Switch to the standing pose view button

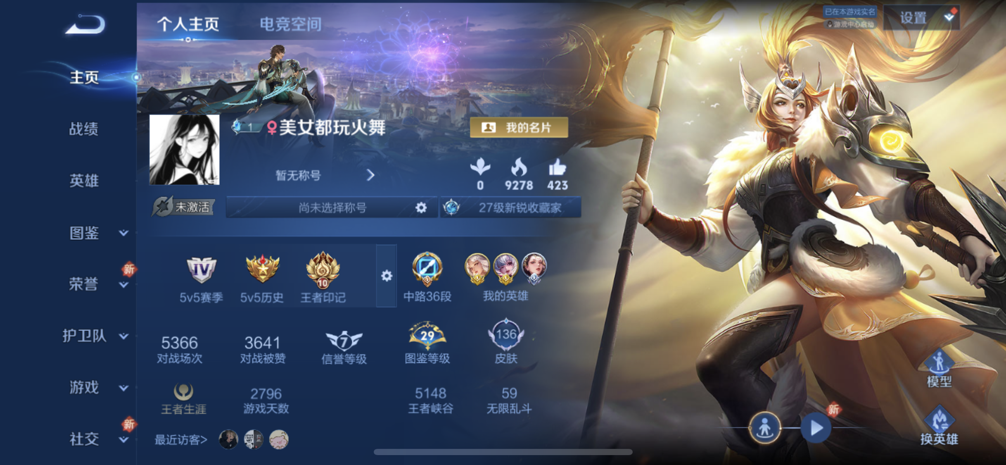(x=765, y=427)
